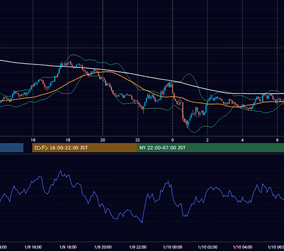
Task: Click the "1/9 20:00" date label on bottom axis
Action: point(103,247)
